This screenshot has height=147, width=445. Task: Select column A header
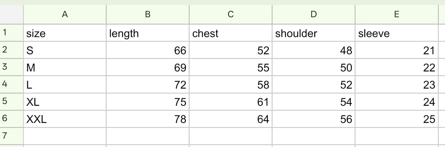(65, 14)
